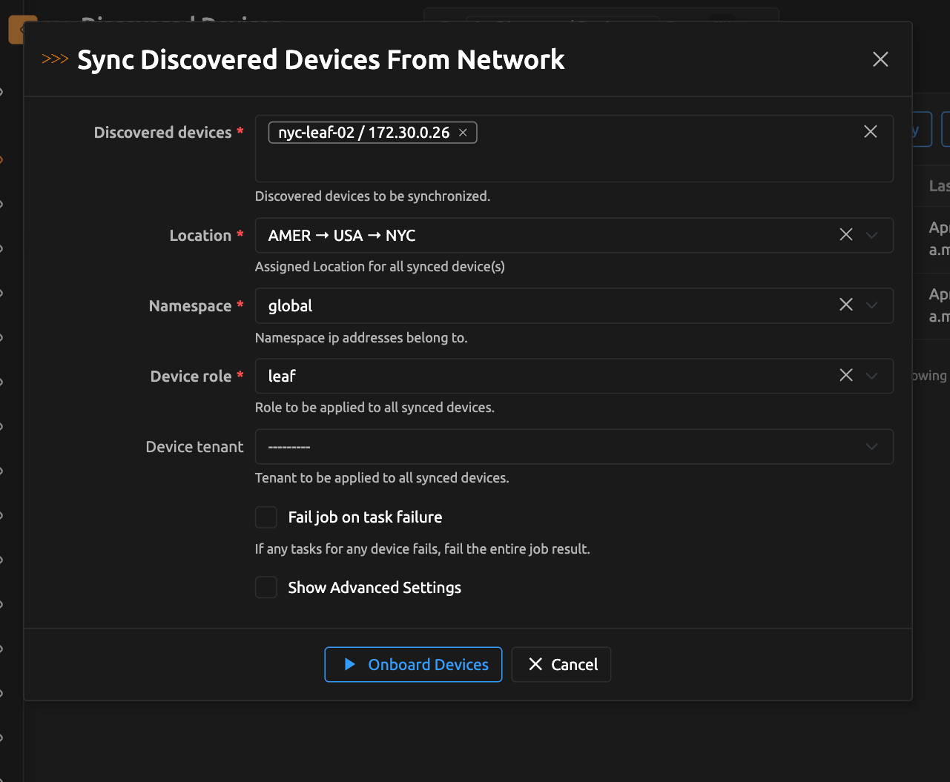The height and width of the screenshot is (782, 950).
Task: Expand the Device role dropdown chevron
Action: [872, 377]
